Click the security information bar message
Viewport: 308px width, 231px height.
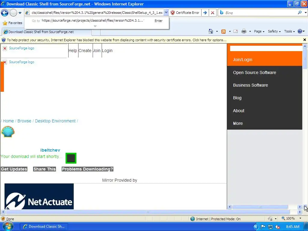tap(117, 40)
